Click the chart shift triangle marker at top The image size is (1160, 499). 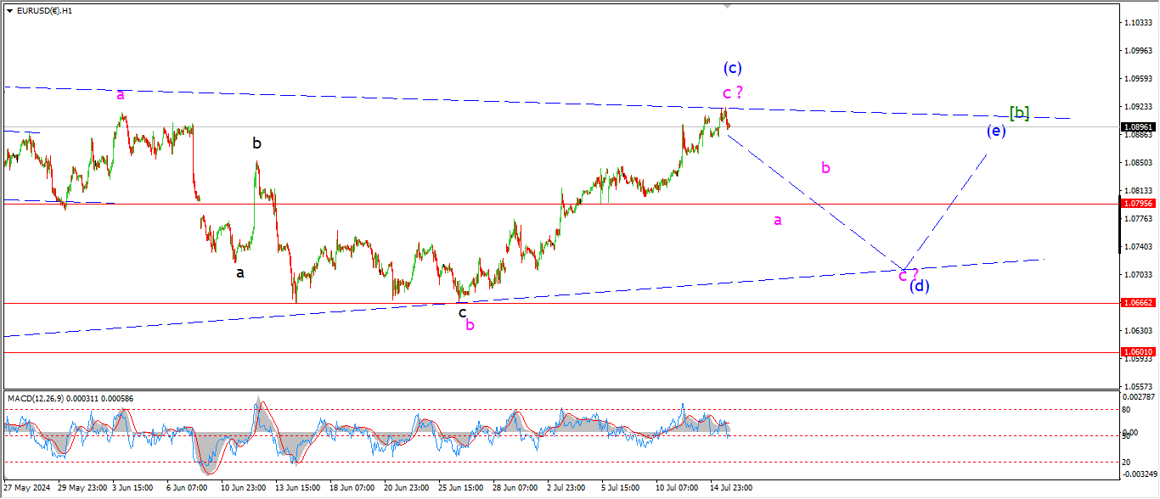pyautogui.click(x=727, y=6)
